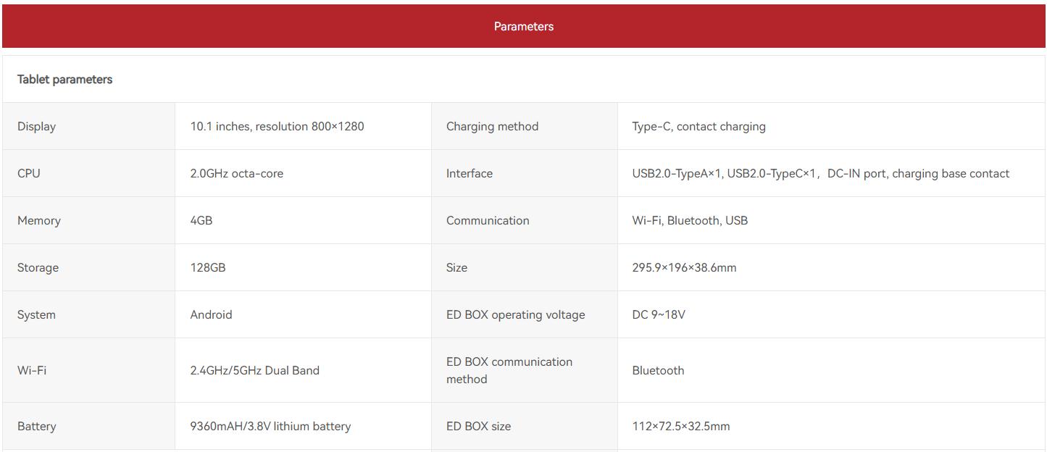Click the Charging method label
1047x452 pixels.
point(492,127)
